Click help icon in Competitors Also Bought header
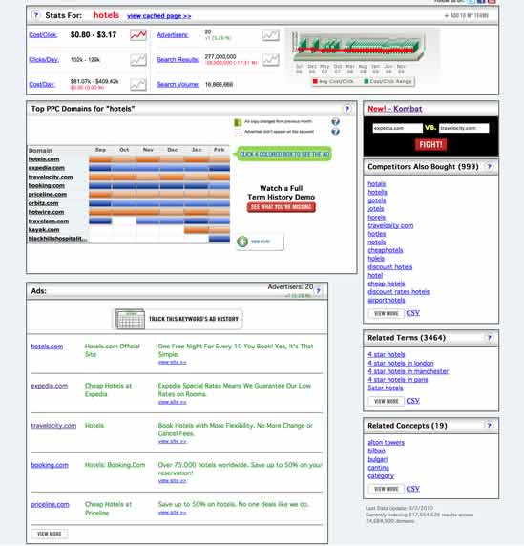 [x=490, y=167]
